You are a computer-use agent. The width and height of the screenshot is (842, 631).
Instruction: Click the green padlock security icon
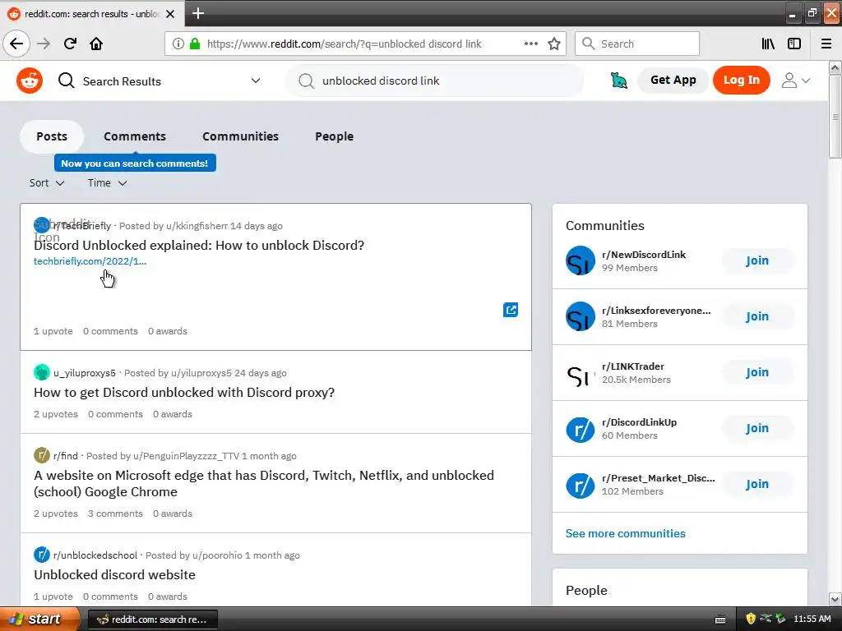coord(195,44)
